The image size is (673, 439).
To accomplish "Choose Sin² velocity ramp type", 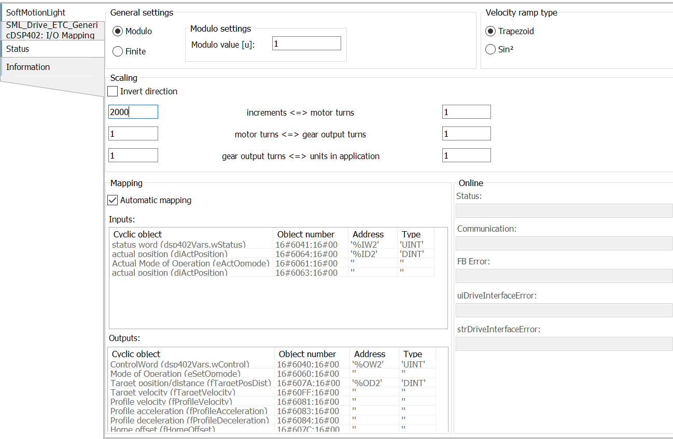I will tap(490, 50).
